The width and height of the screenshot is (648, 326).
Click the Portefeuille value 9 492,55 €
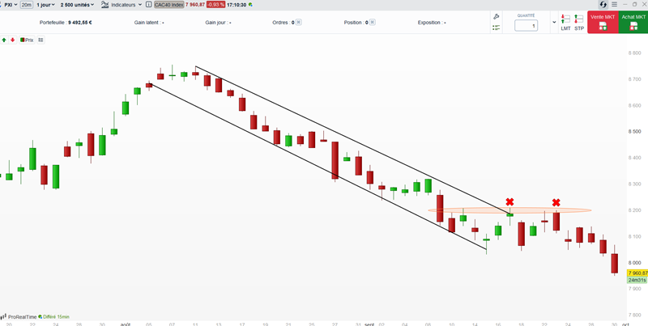(x=79, y=23)
